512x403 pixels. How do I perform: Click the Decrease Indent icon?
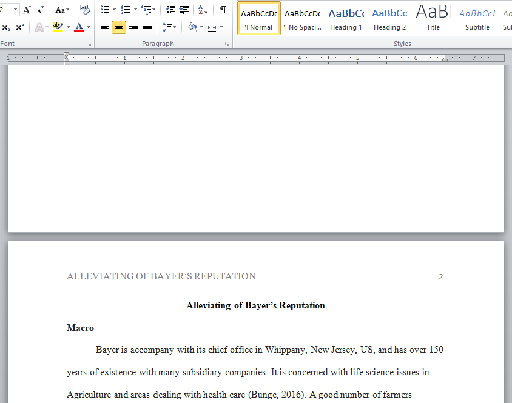170,10
